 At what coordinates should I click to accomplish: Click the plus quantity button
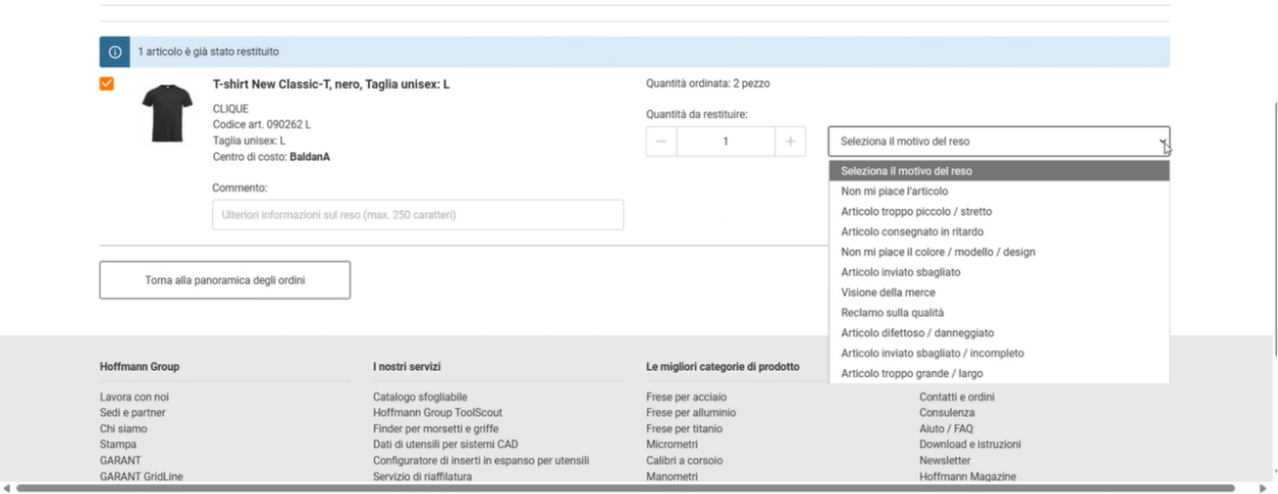pos(790,141)
